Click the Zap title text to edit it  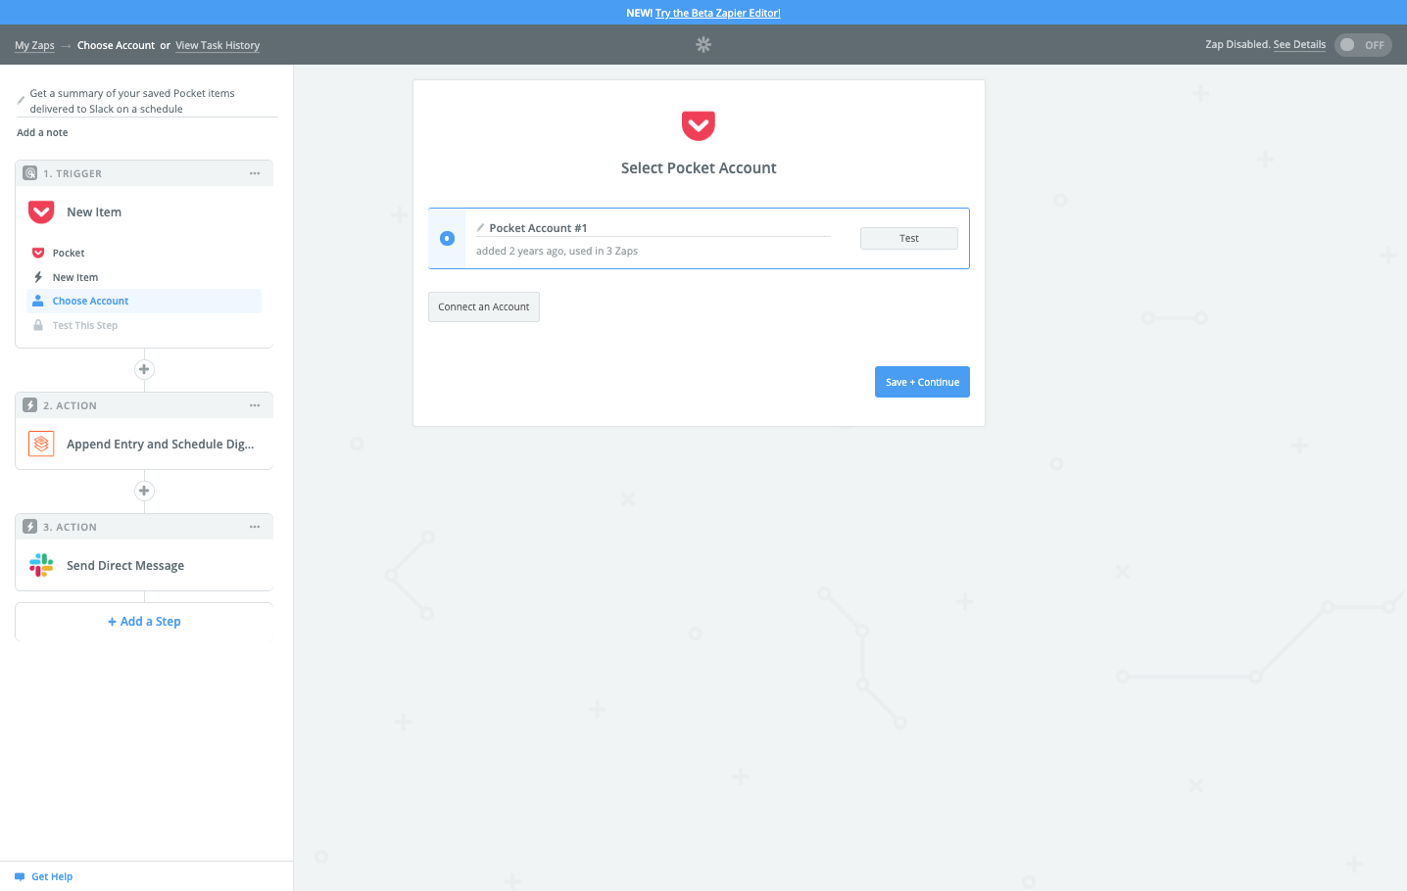(x=132, y=101)
